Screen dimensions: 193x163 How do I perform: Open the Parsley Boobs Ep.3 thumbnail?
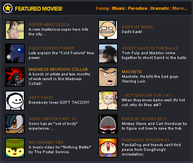(108, 124)
